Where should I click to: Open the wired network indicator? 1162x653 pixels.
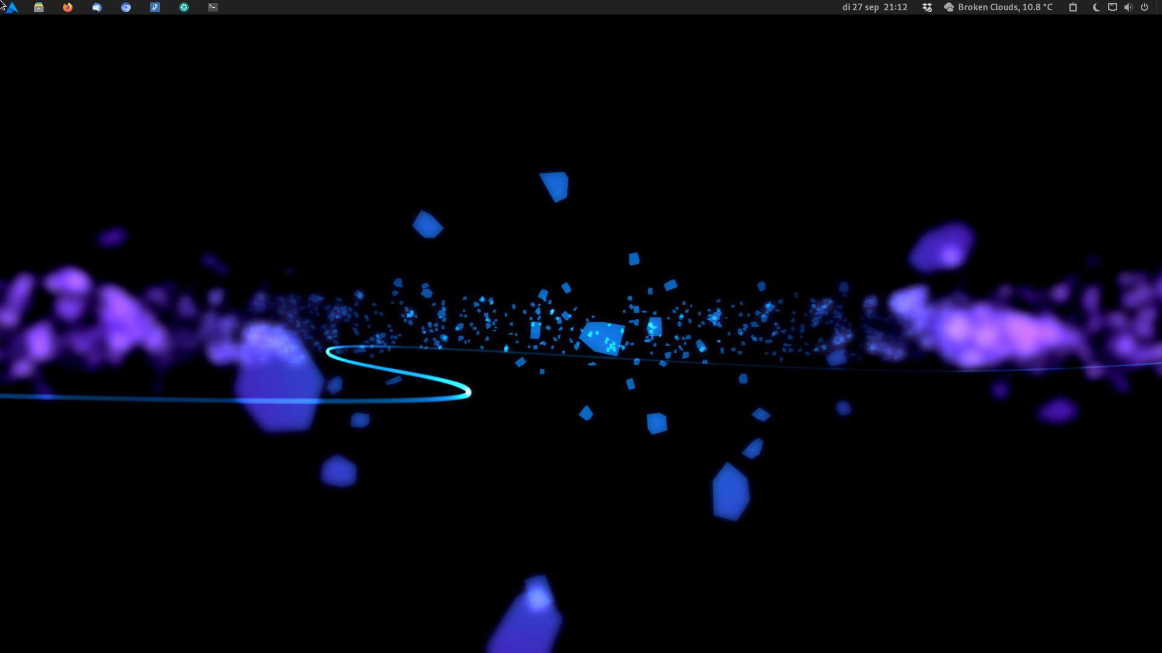[x=1112, y=7]
